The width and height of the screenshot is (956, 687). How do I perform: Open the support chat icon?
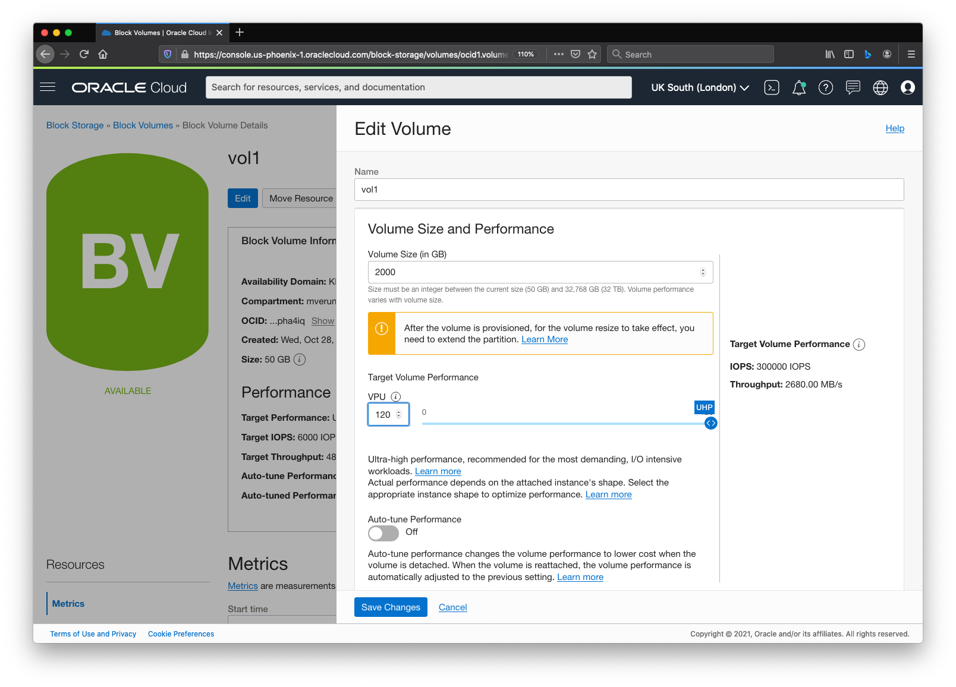(x=853, y=88)
